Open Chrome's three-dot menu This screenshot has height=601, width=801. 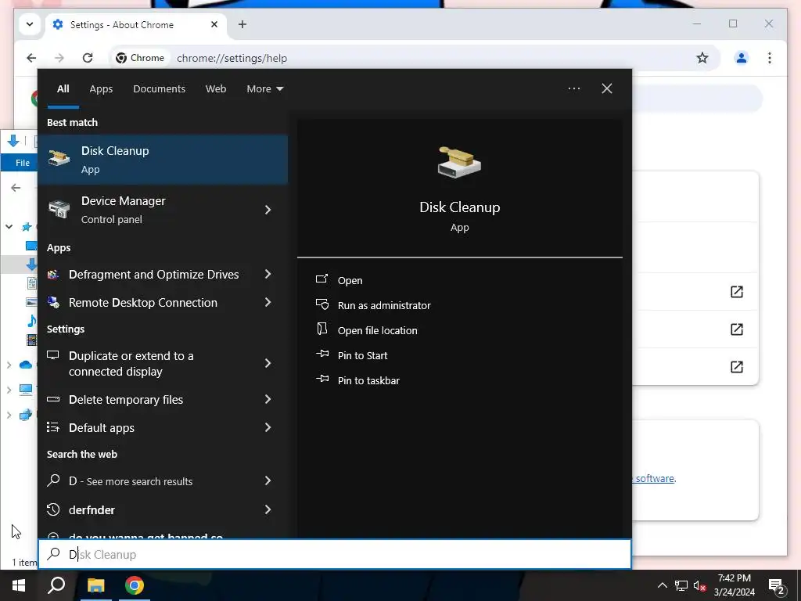pyautogui.click(x=770, y=58)
